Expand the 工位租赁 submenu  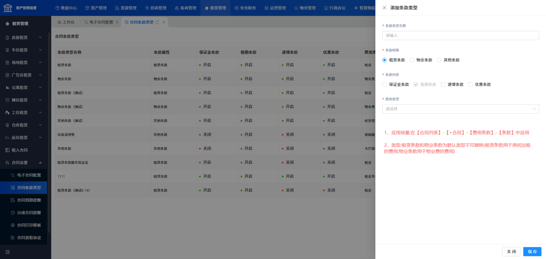[40, 113]
